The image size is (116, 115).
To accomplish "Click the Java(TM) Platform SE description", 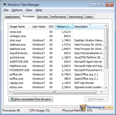I will coord(89,57).
